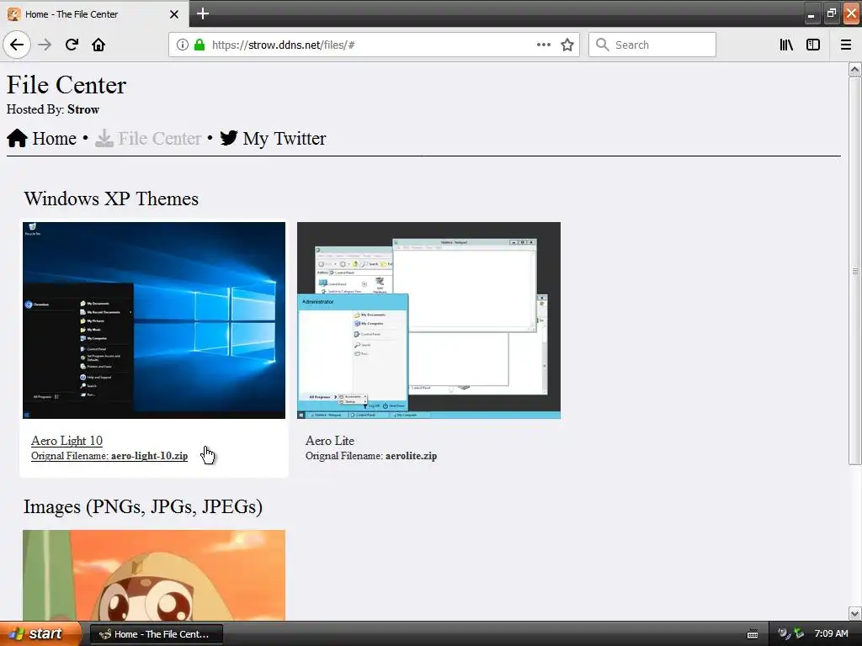Image resolution: width=862 pixels, height=646 pixels.
Task: Click the magnifier icon in Search box
Action: [603, 45]
